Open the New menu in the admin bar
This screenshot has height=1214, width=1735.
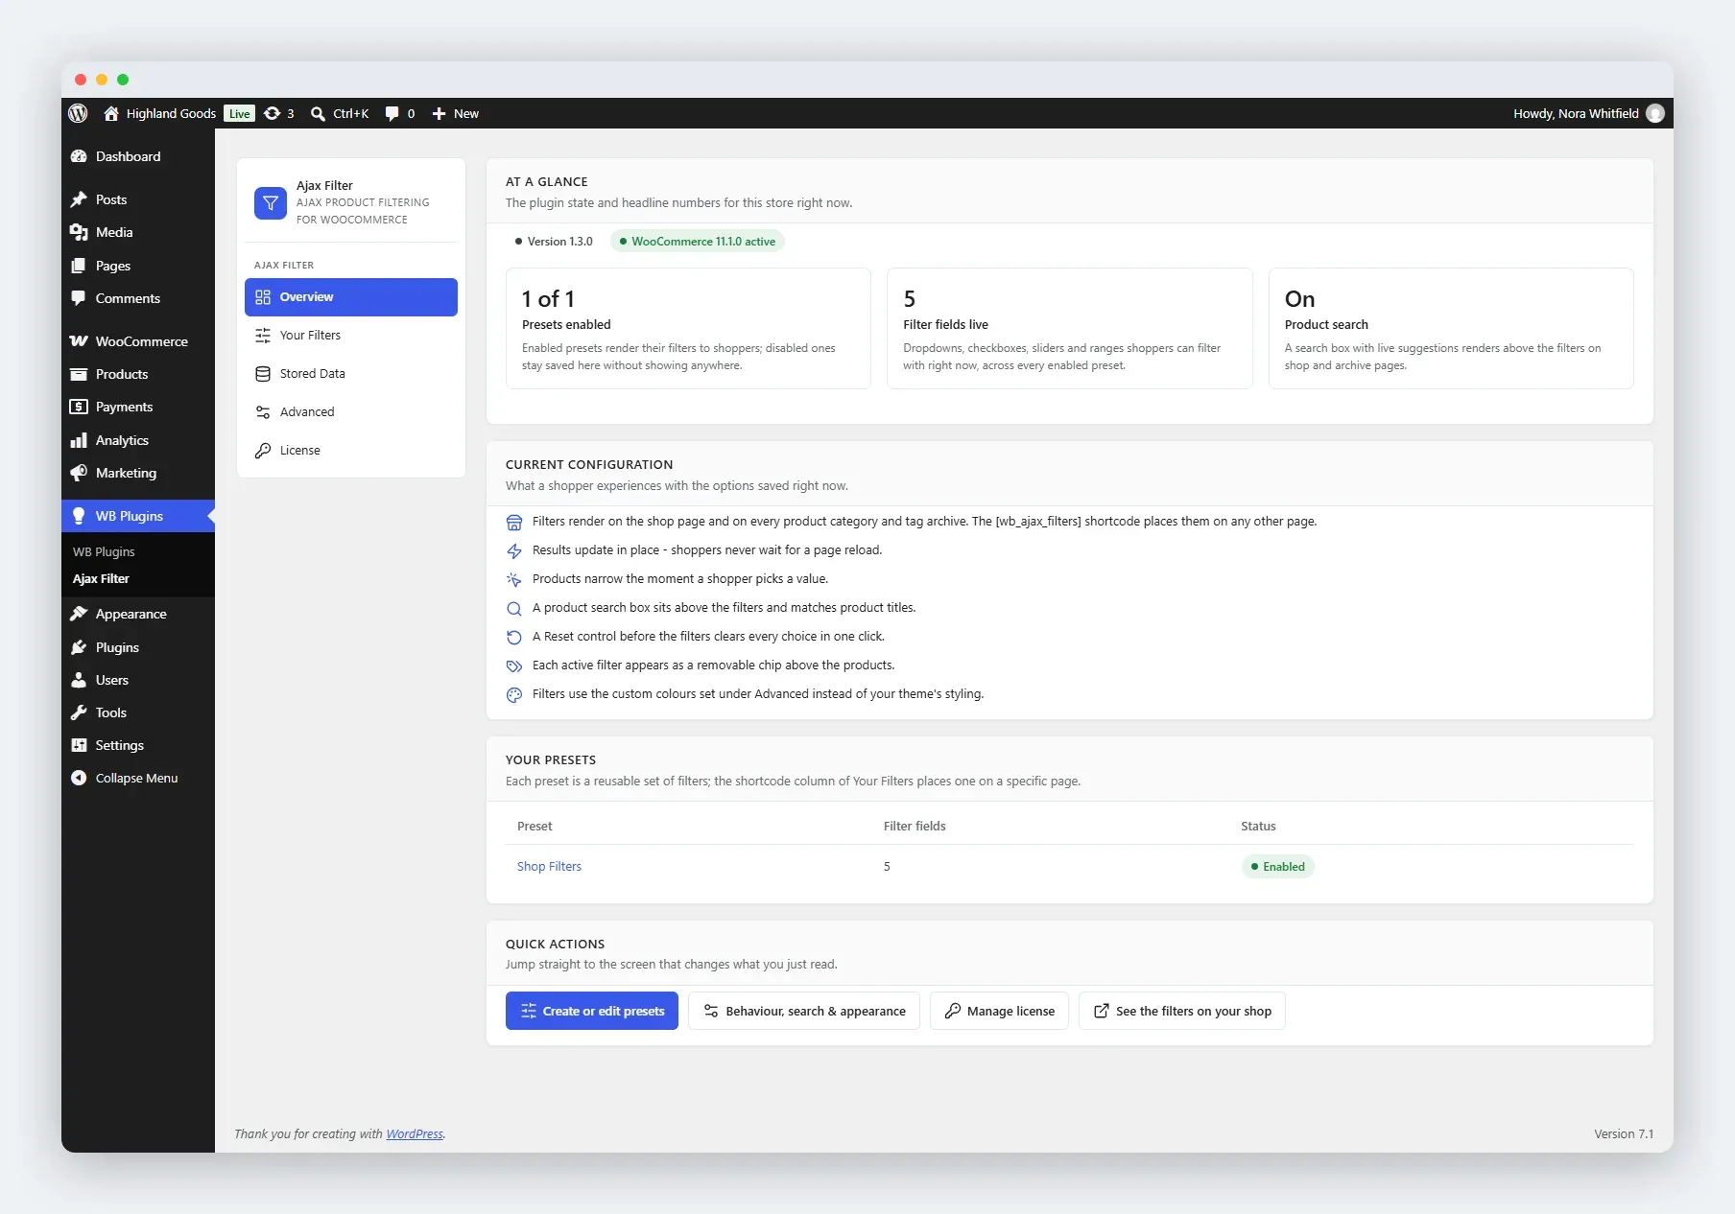(456, 113)
